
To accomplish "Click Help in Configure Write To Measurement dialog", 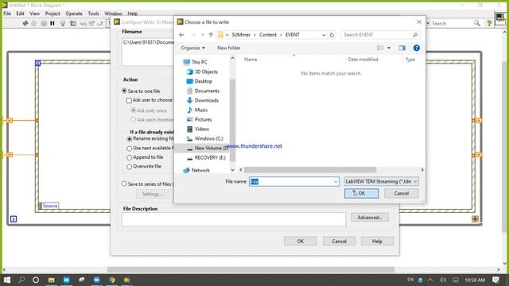I will point(377,242).
